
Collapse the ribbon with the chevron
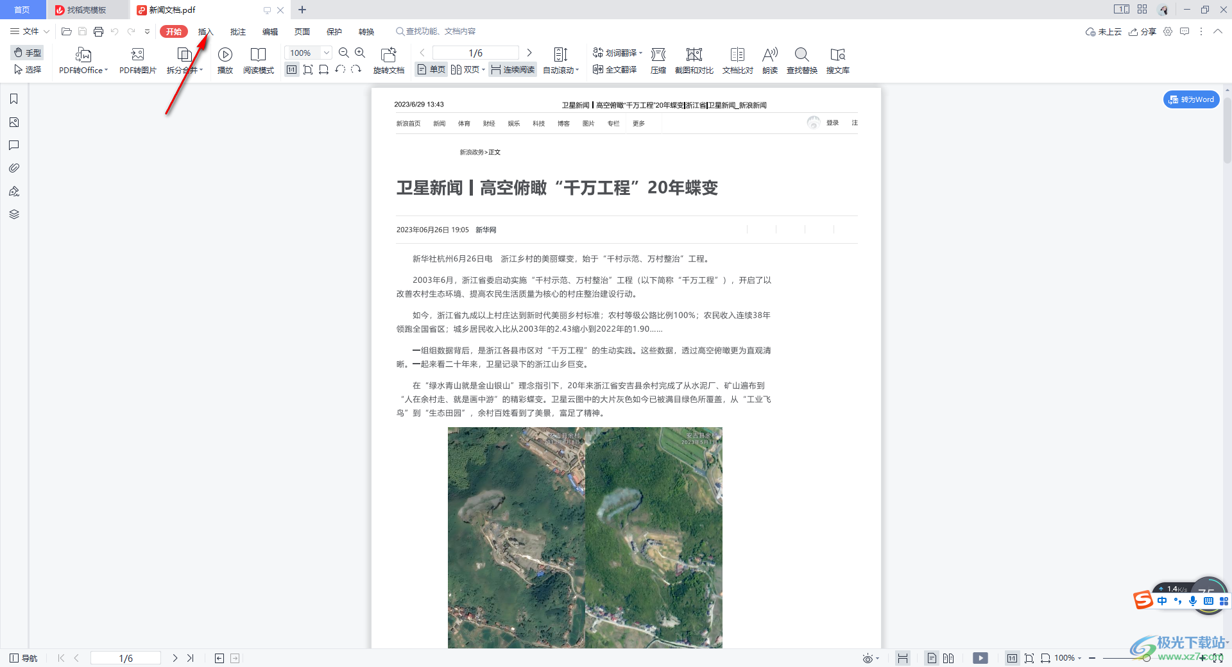1218,31
